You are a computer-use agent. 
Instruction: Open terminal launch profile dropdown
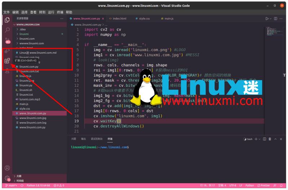(260, 139)
